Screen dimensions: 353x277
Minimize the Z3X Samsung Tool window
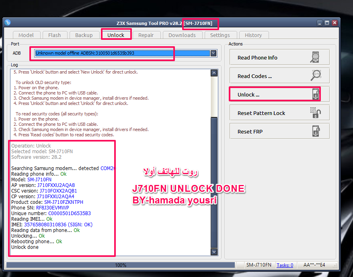320,23
